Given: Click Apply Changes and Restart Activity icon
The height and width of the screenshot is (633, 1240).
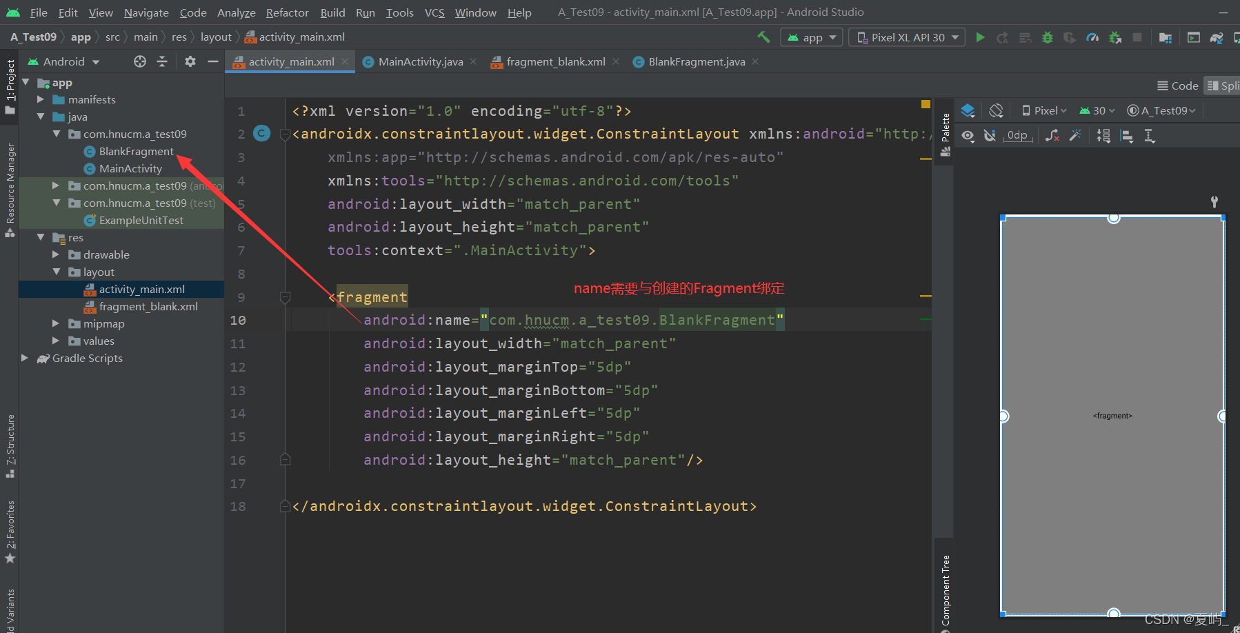Looking at the screenshot, I should pyautogui.click(x=1002, y=37).
